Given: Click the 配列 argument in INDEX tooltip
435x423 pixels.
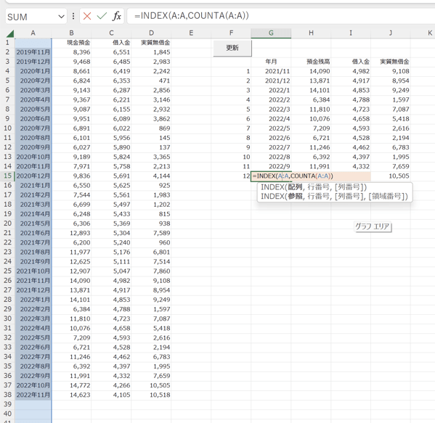Looking at the screenshot, I should pos(295,187).
